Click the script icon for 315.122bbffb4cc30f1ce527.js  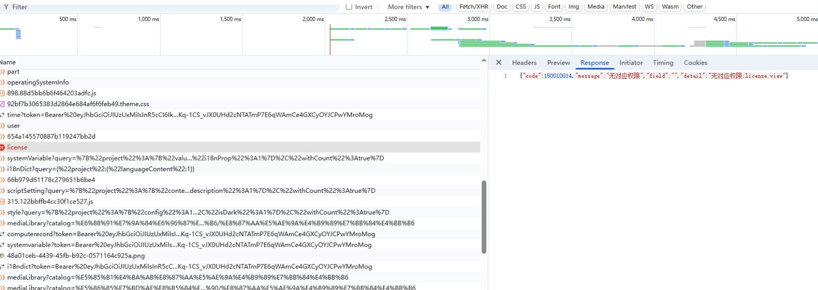[2, 202]
